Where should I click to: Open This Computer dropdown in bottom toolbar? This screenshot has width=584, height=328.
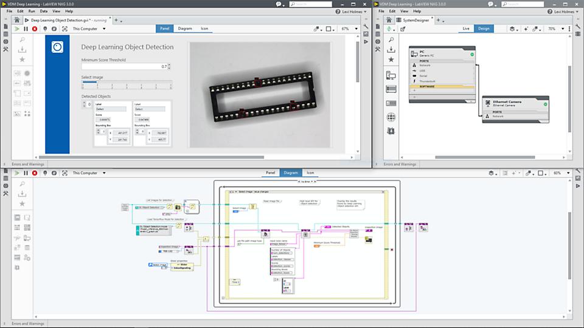pyautogui.click(x=89, y=173)
